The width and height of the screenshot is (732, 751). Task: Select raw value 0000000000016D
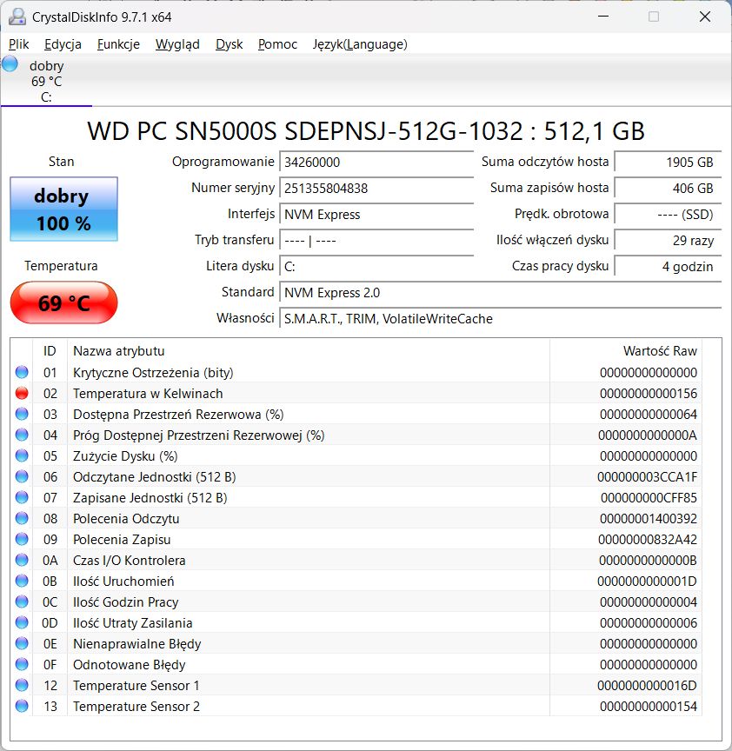point(647,686)
